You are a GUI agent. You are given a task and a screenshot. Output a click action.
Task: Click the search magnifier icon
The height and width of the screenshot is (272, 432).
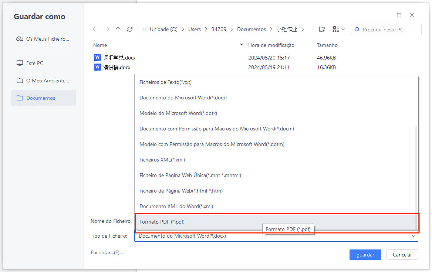[x=357, y=30]
